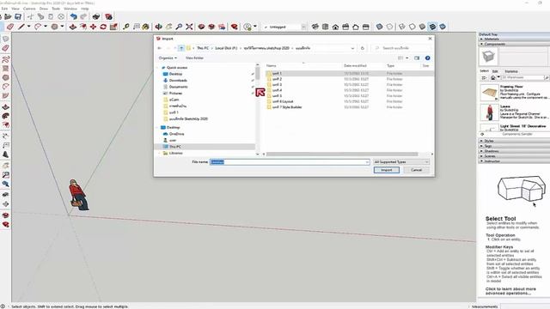Click the help question mark in Import dialog
Image resolution: width=550 pixels, height=309 pixels.
427,58
